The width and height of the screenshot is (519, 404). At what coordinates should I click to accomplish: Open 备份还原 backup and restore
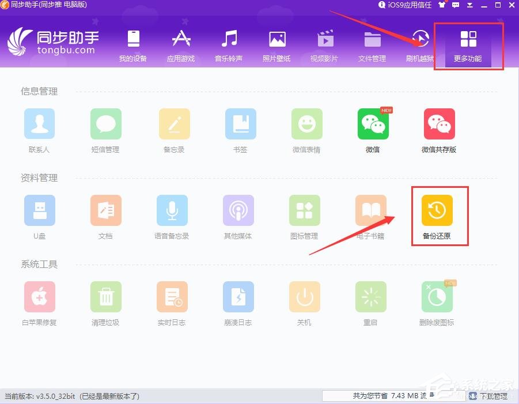coord(437,210)
